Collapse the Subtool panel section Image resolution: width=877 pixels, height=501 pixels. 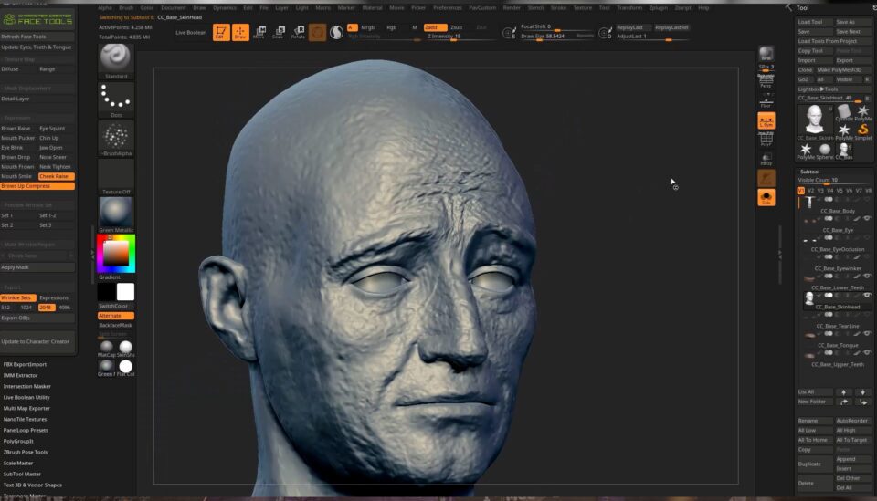[810, 172]
